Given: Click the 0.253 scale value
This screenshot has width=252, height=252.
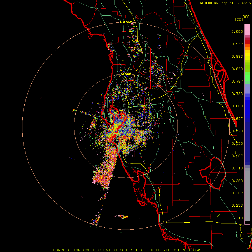Looking at the screenshot, I should tap(237, 206).
